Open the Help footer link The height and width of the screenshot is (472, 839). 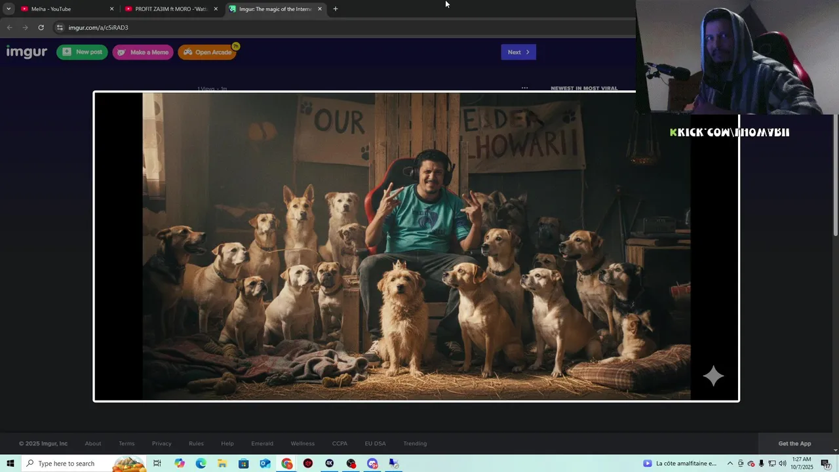(227, 444)
